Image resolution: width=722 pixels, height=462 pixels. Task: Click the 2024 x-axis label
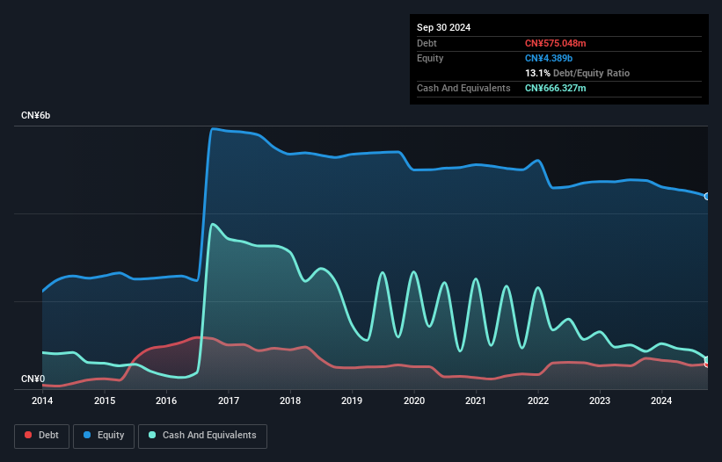click(661, 401)
